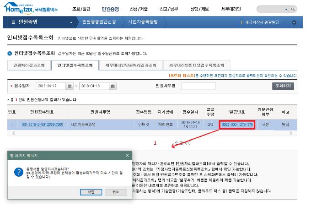Click the 프린터 테스트 link

pos(182,76)
